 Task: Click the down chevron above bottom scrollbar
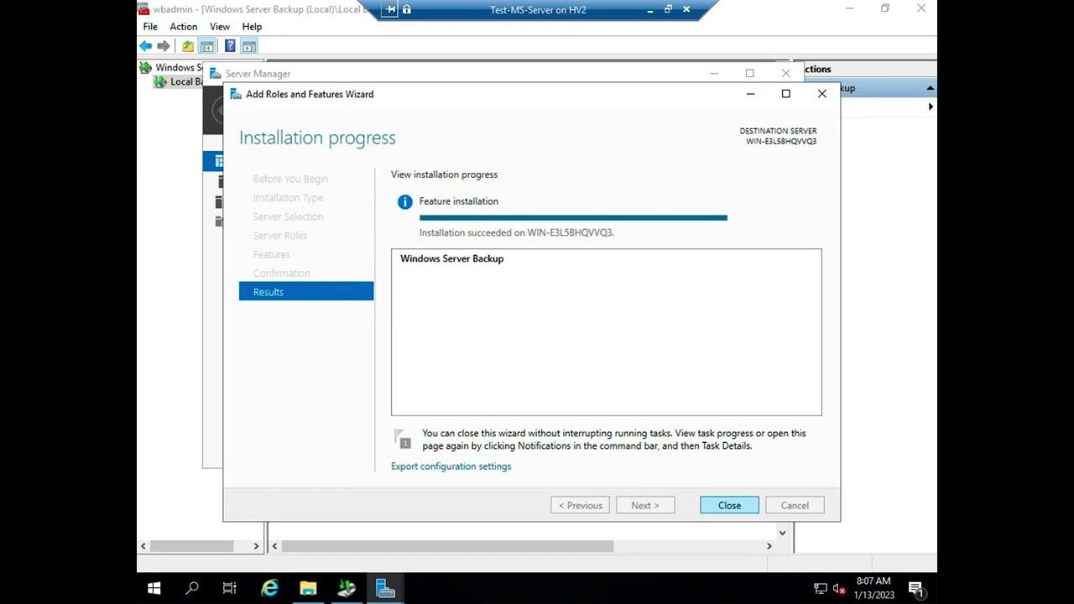782,532
